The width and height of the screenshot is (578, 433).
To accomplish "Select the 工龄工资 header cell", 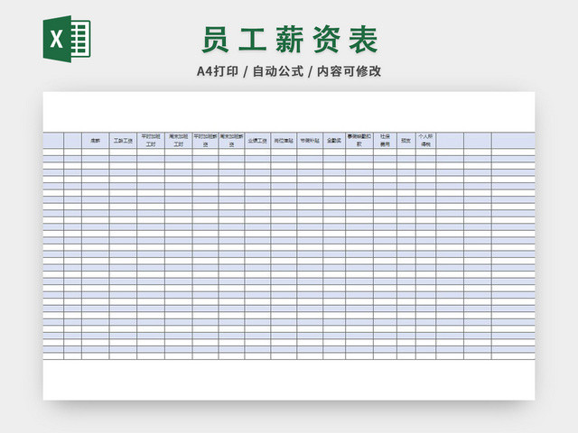I will [123, 141].
